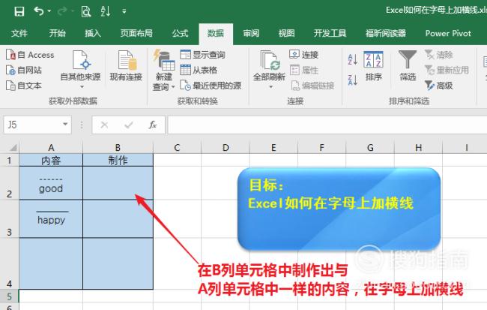The image size is (487, 310).
Task: Click the Print Preview icon in quick access
Action: (85, 11)
